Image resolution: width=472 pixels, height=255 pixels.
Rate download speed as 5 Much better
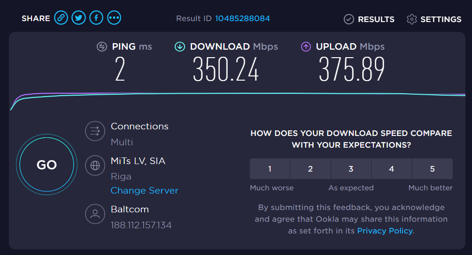(x=433, y=169)
